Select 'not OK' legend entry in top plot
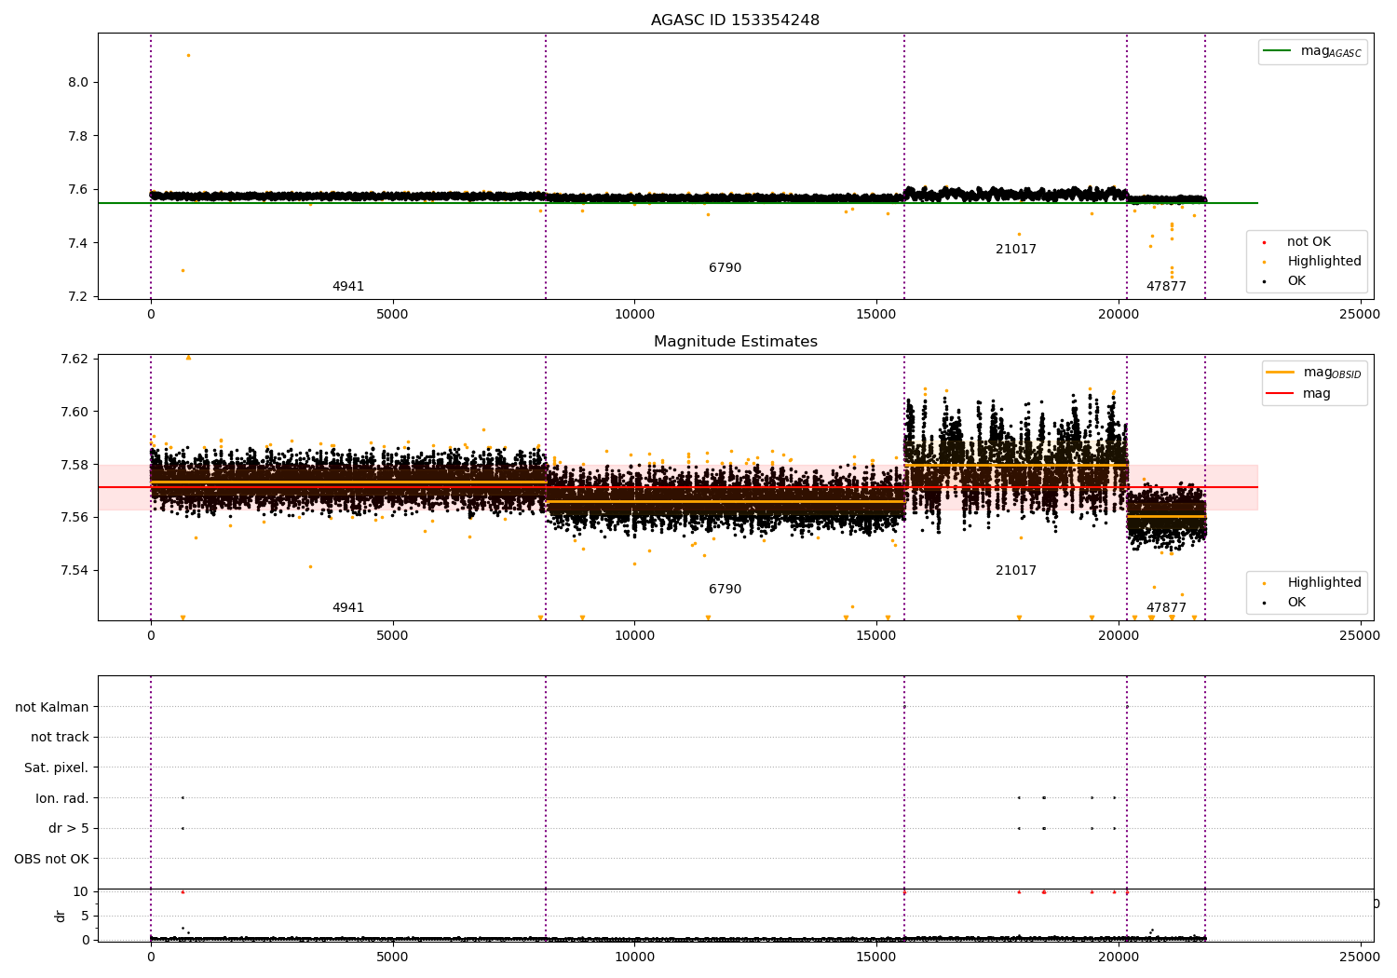This screenshot has width=1397, height=978. [1309, 242]
